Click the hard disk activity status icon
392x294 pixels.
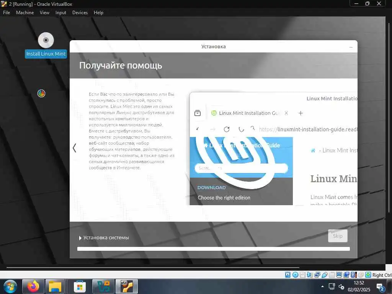288,275
